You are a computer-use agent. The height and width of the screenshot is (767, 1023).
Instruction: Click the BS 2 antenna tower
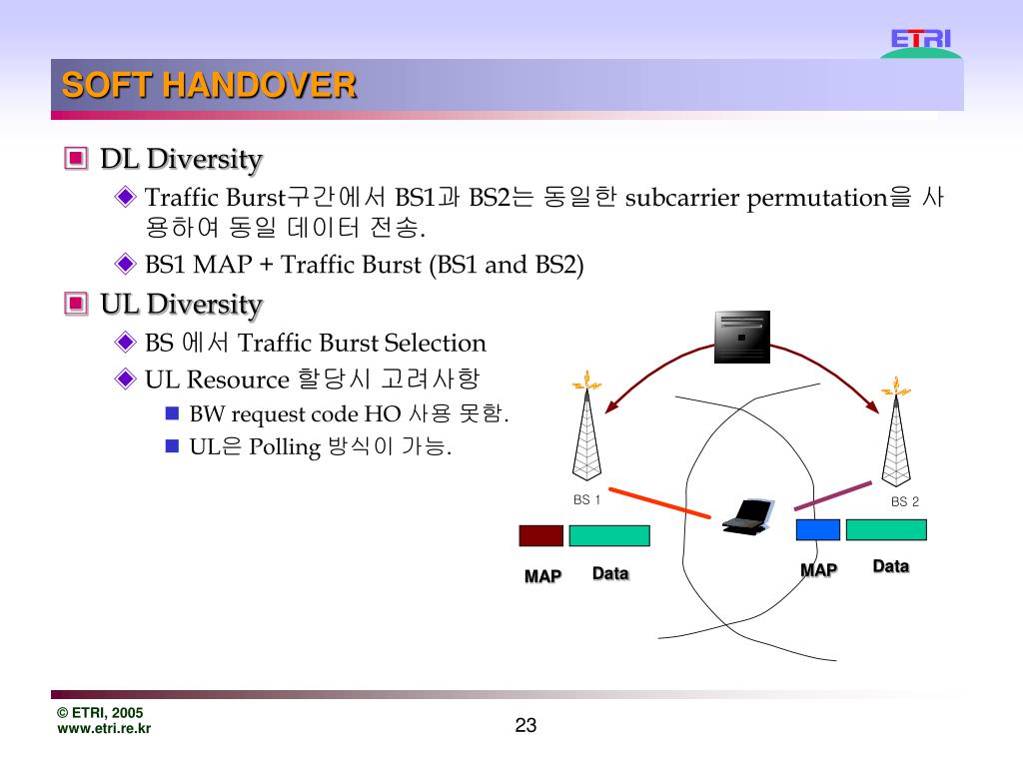(896, 431)
